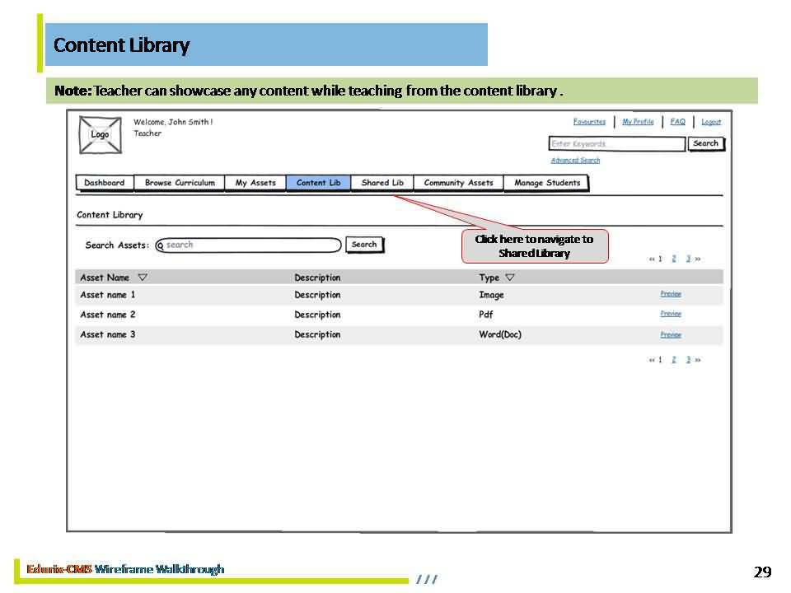Log out using the Logout link
The height and width of the screenshot is (593, 791).
(x=711, y=122)
